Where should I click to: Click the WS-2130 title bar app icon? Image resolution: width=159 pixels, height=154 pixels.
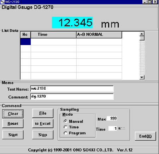point(2,2)
